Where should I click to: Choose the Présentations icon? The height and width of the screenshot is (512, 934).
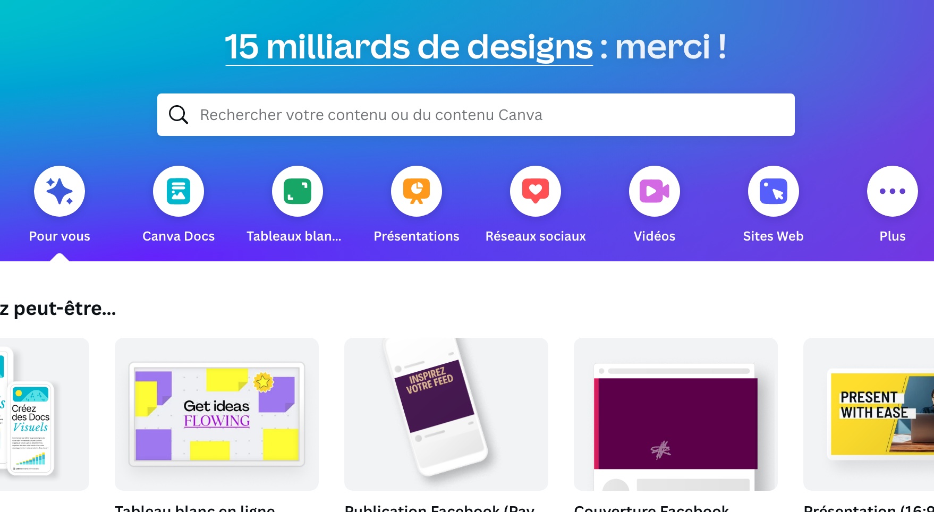(x=417, y=191)
